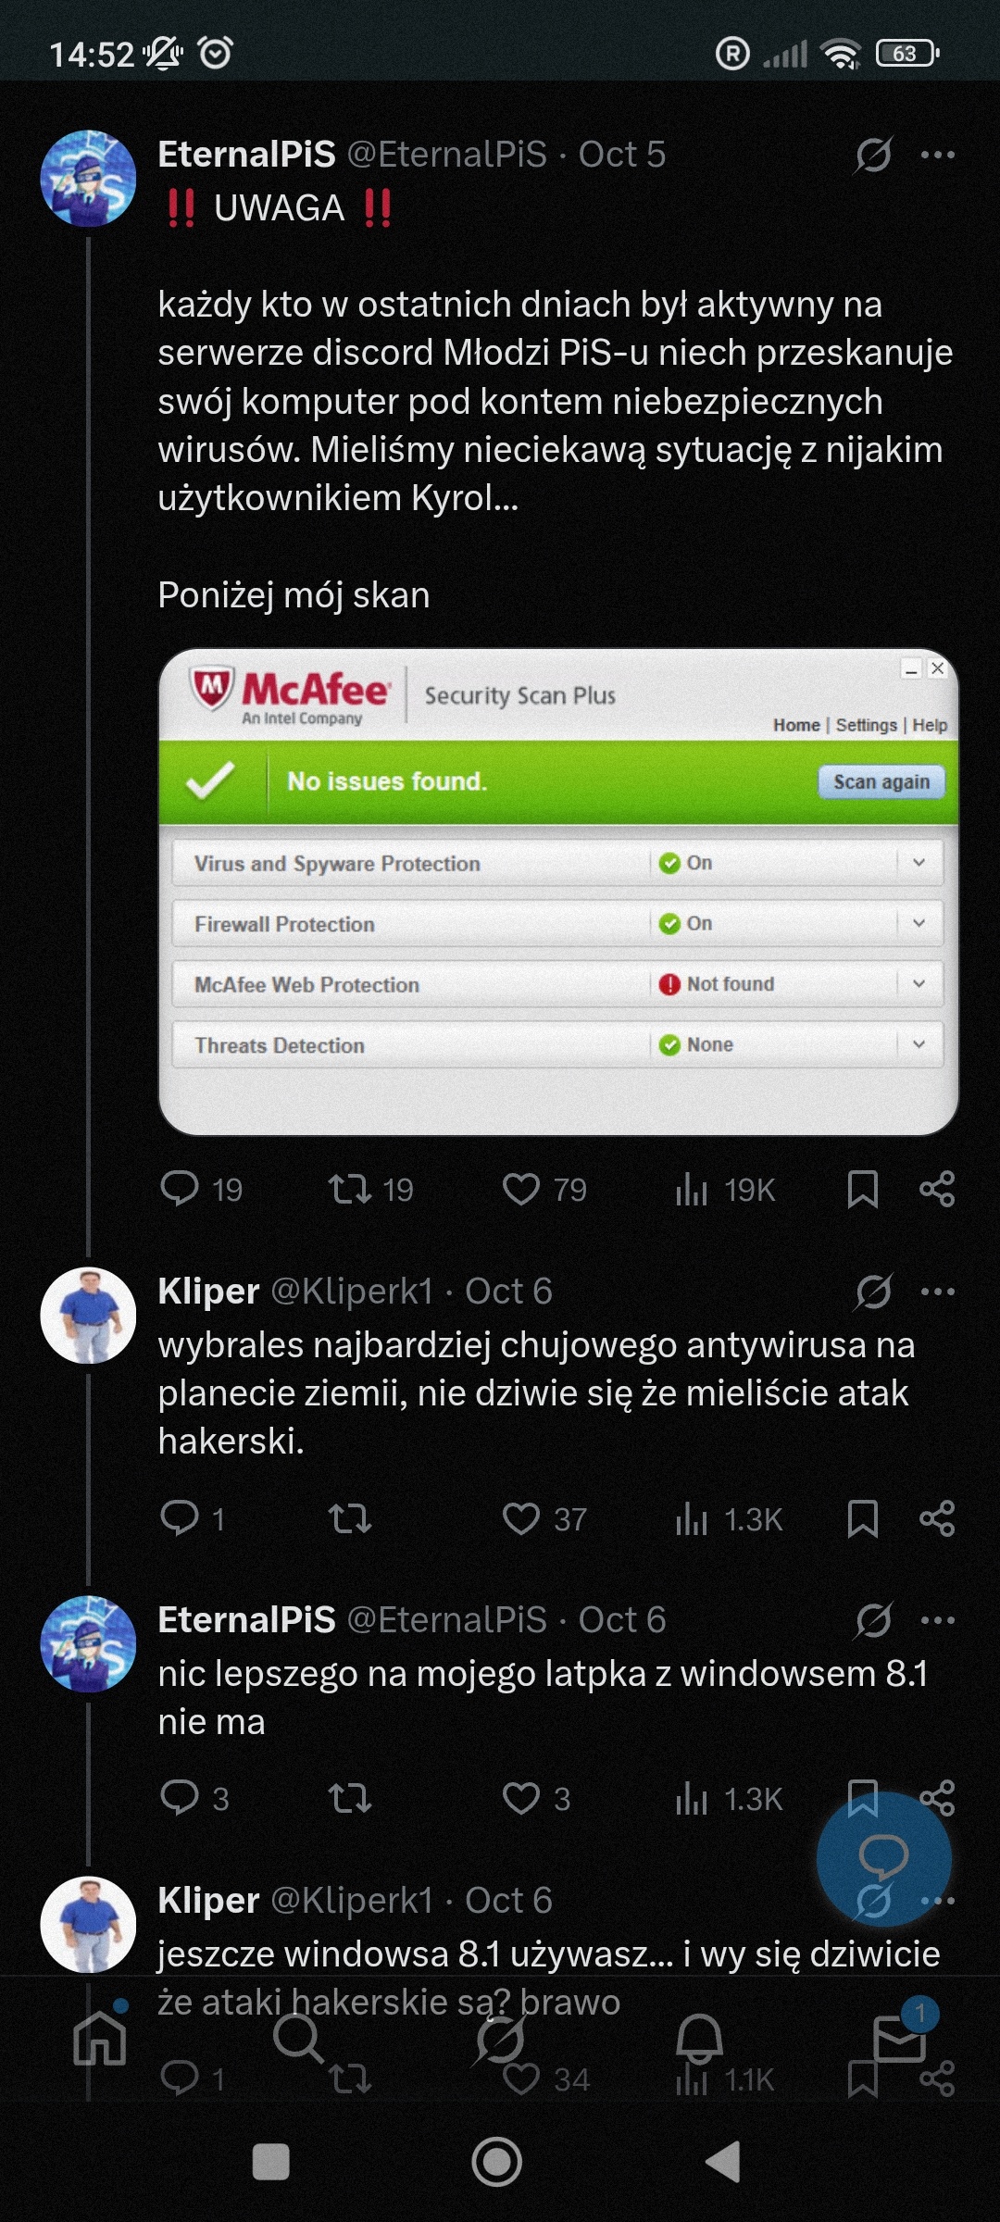1000x2222 pixels.
Task: Open EternalPiS profile via username link
Action: click(246, 155)
